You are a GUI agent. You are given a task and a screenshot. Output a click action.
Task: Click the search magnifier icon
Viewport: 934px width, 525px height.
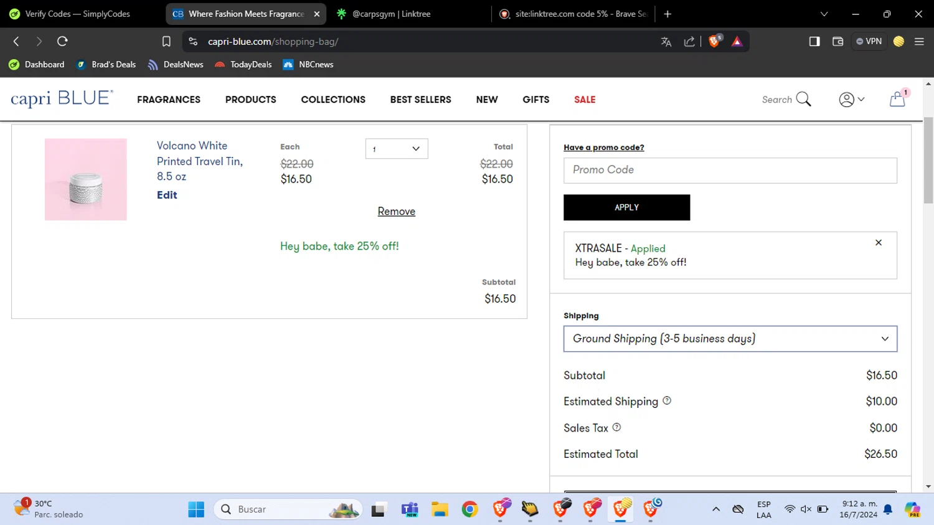point(804,99)
